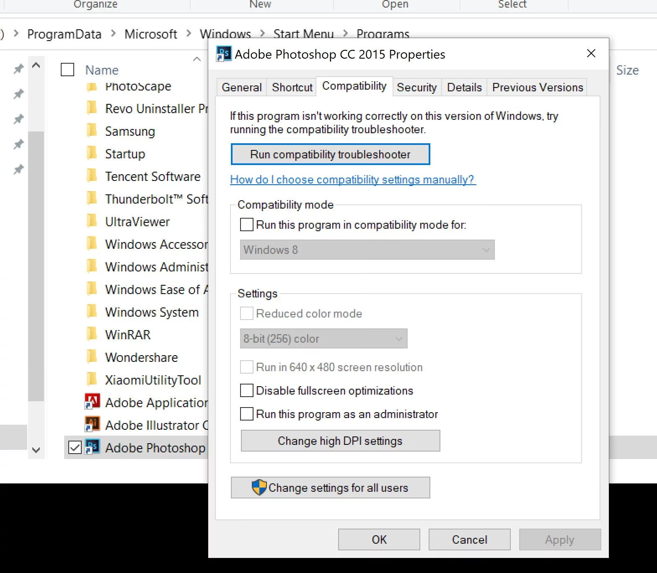Select the Startup folder name
The image size is (657, 573).
point(125,154)
